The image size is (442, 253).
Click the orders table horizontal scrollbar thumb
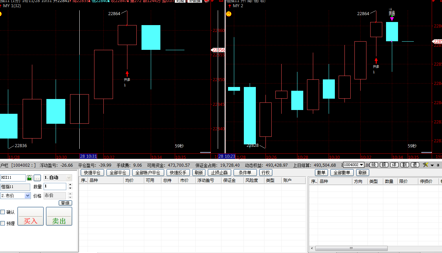point(351,248)
